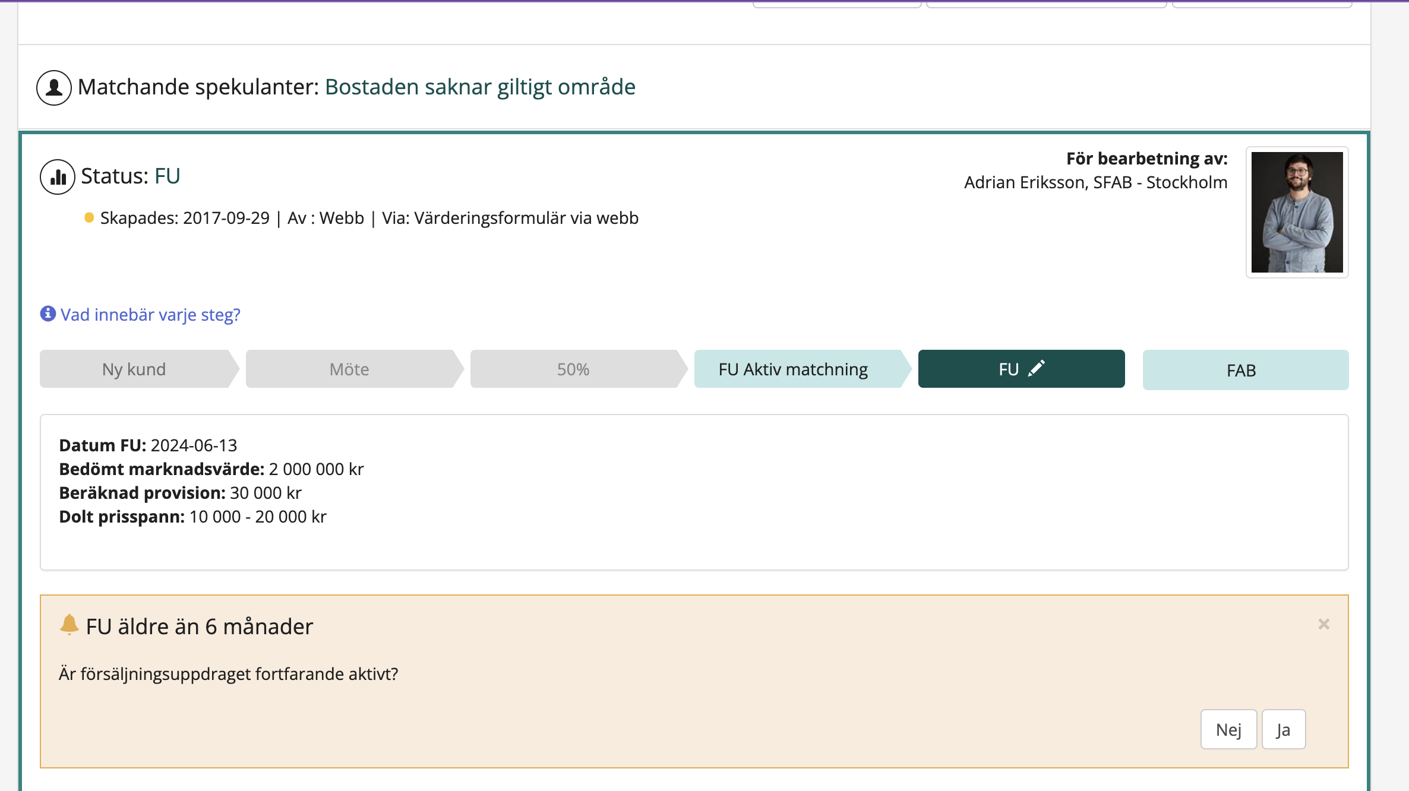This screenshot has width=1409, height=791.
Task: Click the active FU pipeline step
Action: (1009, 369)
